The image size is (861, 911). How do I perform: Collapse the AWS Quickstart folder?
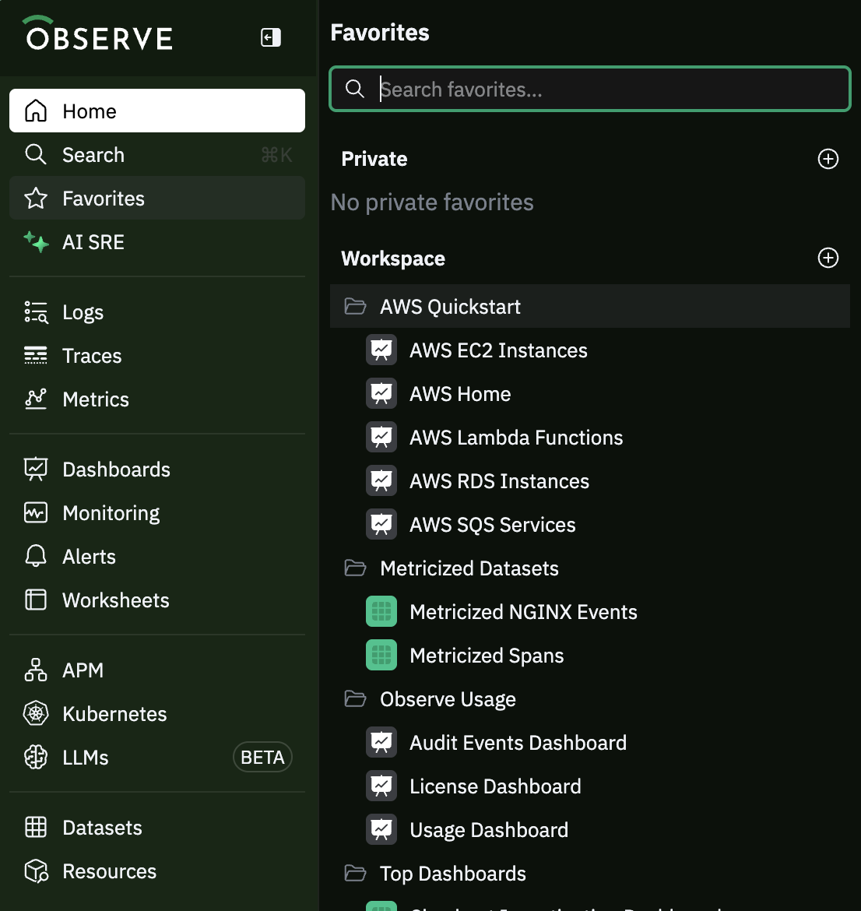coord(589,306)
